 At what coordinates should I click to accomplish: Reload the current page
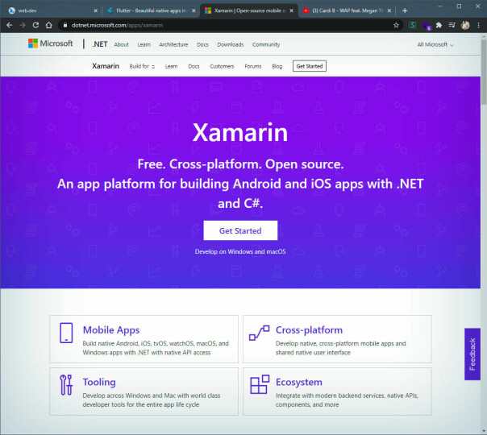35,25
